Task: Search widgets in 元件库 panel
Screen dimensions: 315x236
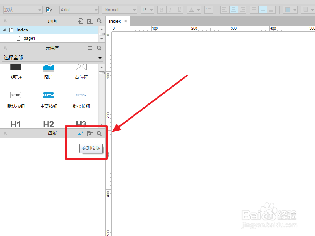Action: [x=99, y=48]
